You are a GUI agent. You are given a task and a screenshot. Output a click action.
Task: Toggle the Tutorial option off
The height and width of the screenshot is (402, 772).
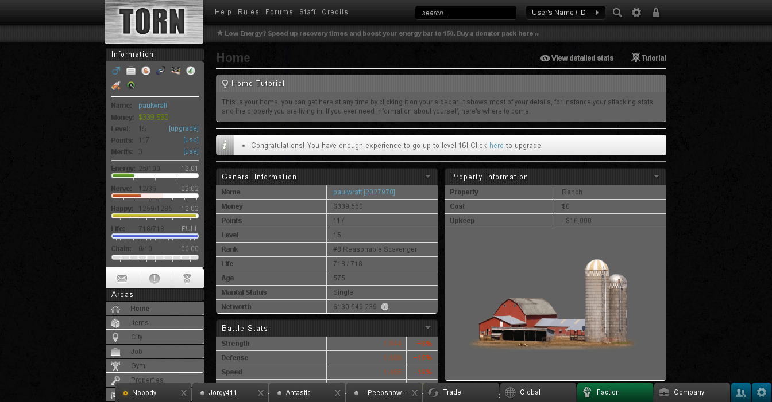(x=649, y=58)
